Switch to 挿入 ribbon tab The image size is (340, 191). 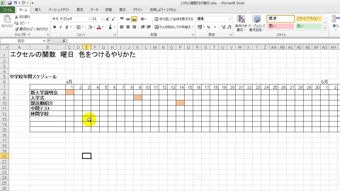click(38, 10)
